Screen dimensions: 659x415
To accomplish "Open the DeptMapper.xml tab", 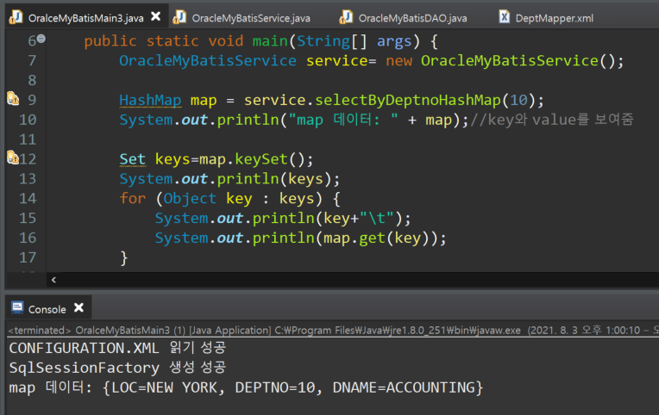I will point(555,18).
